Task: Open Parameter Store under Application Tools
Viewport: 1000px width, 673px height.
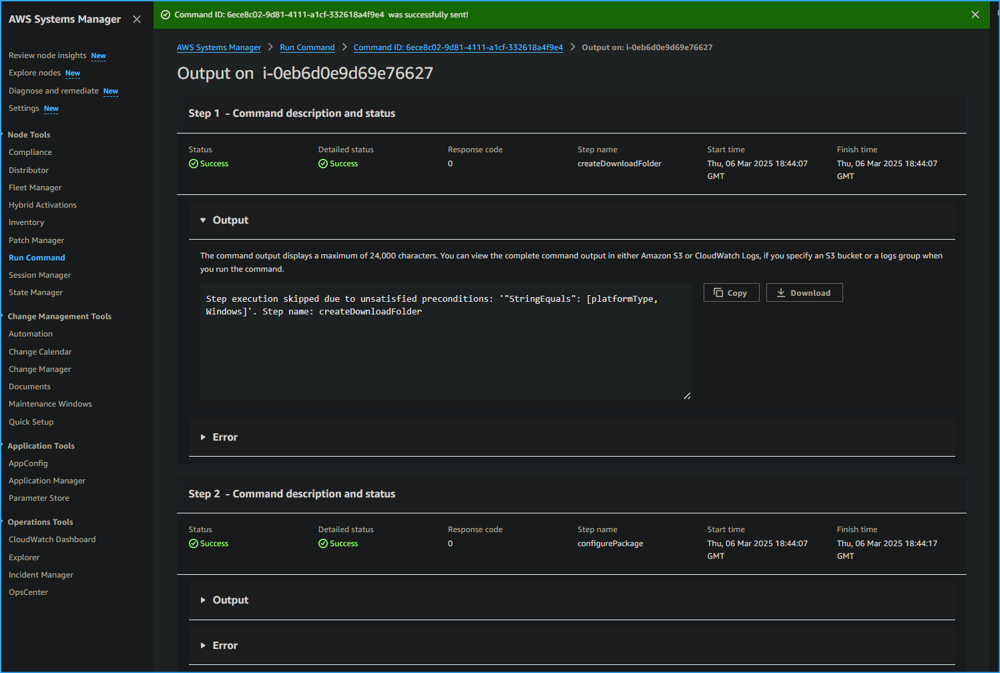Action: 39,498
